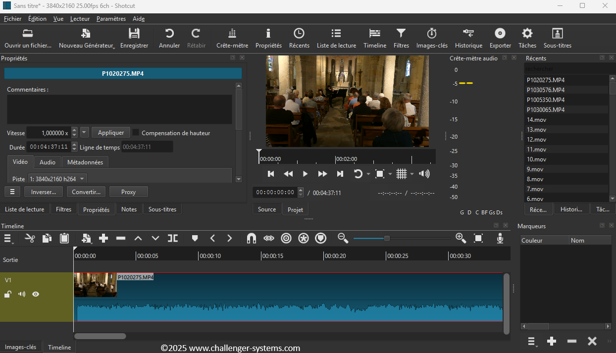Open the Images-clés keyframes panel icon

point(431,38)
